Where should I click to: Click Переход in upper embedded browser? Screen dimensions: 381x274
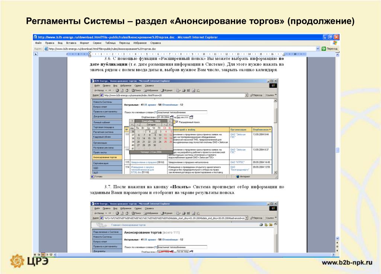[256, 96]
